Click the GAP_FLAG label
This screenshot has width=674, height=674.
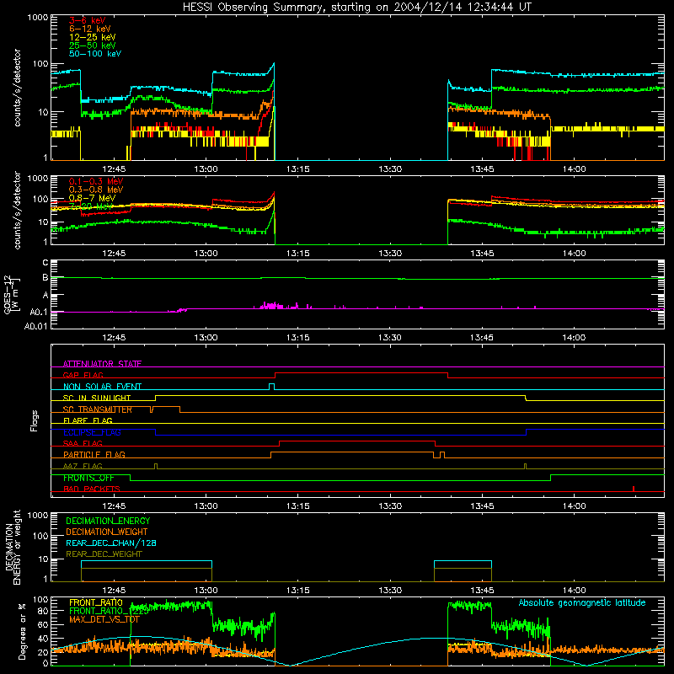coord(83,375)
